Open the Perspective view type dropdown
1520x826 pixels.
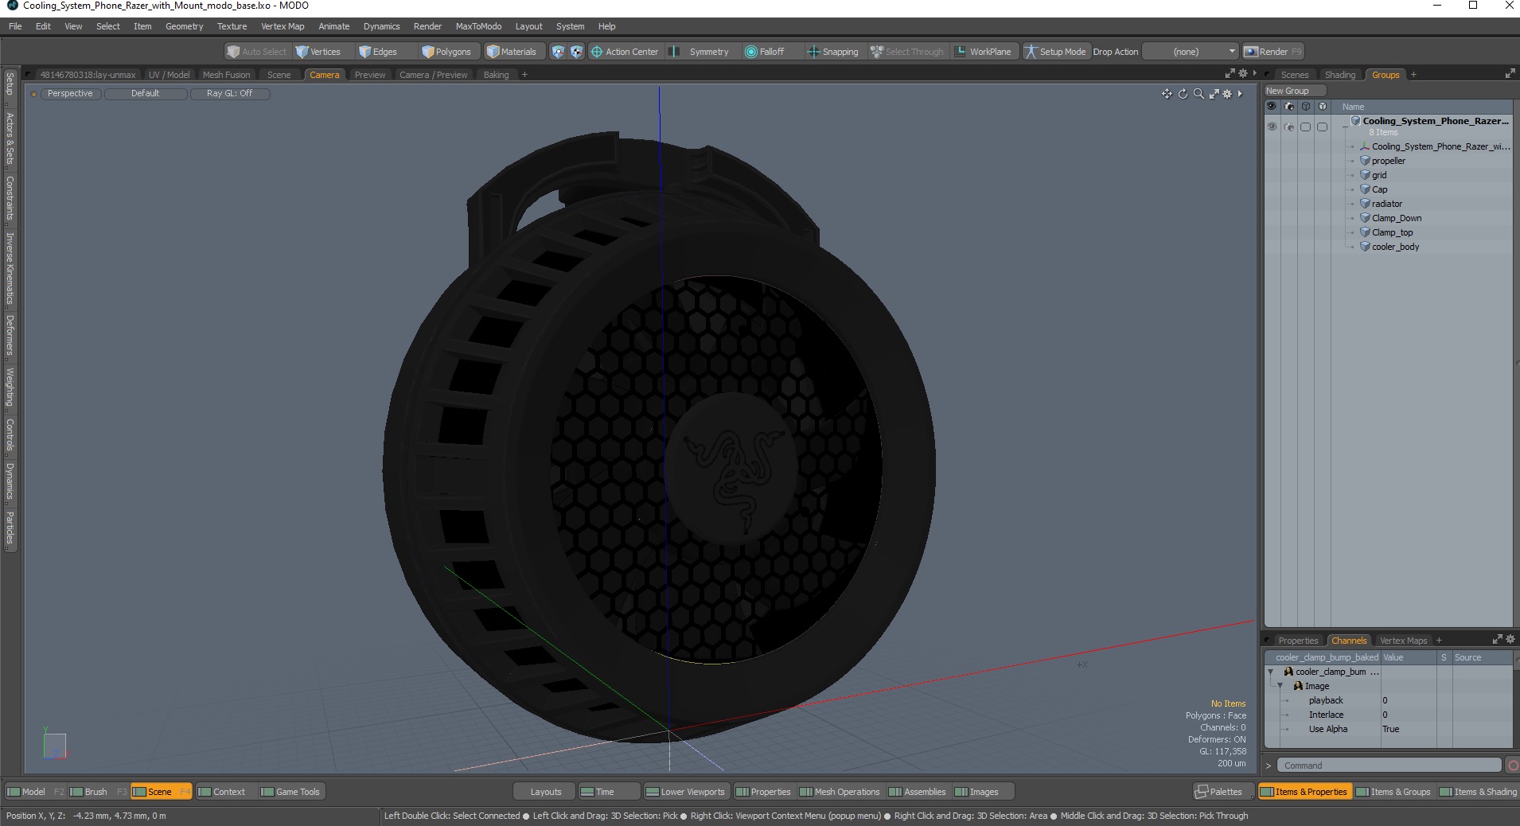70,93
